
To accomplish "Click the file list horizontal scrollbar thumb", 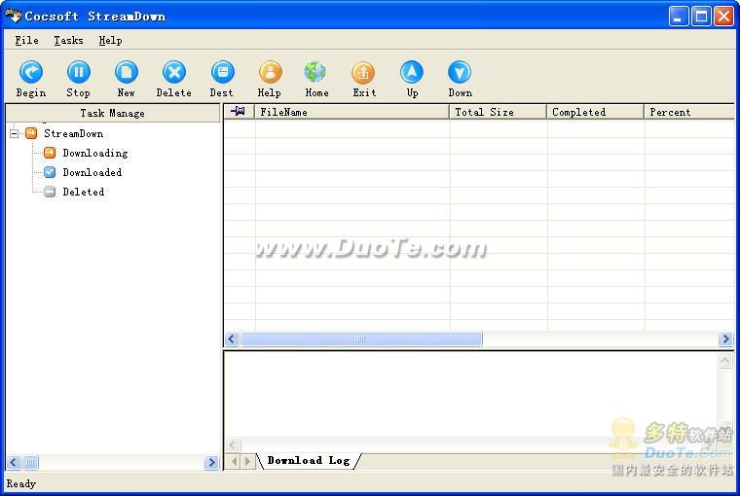I will click(361, 338).
